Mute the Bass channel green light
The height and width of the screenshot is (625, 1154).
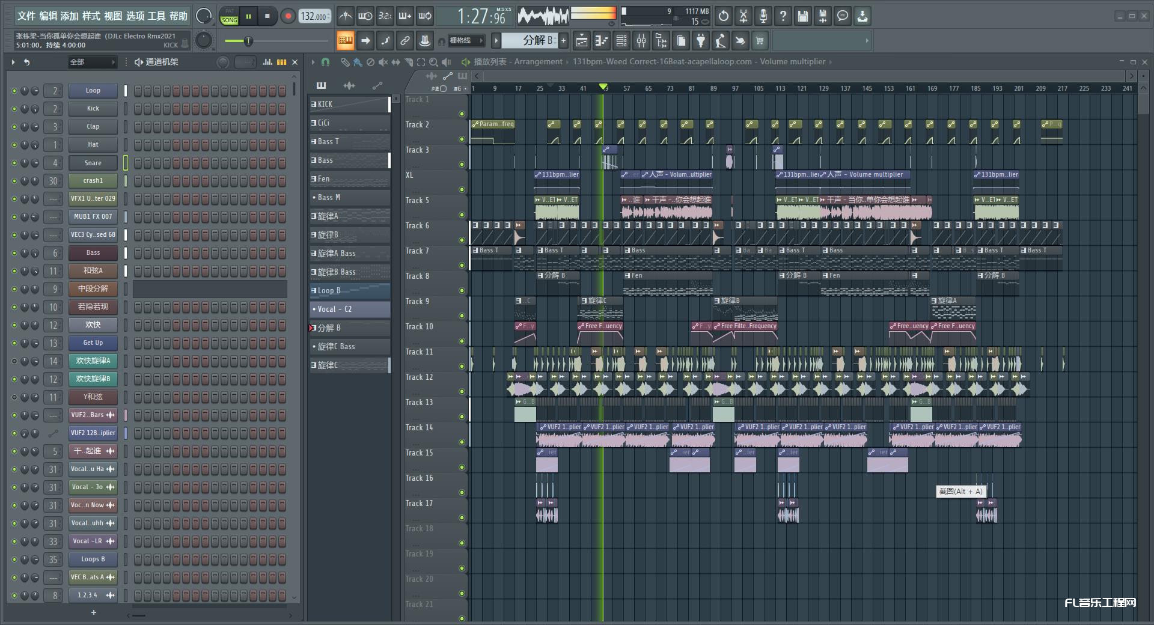14,253
